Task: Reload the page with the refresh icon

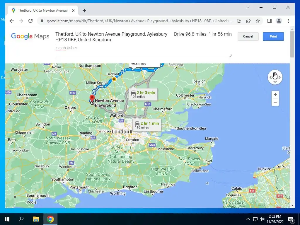Action: coord(30,21)
